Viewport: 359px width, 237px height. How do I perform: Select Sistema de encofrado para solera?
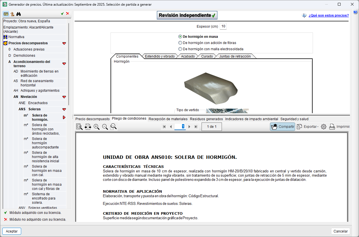[45, 198]
